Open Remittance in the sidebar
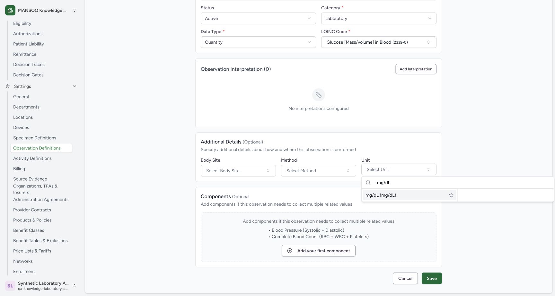Viewport: 555px width, 296px height. tap(25, 54)
